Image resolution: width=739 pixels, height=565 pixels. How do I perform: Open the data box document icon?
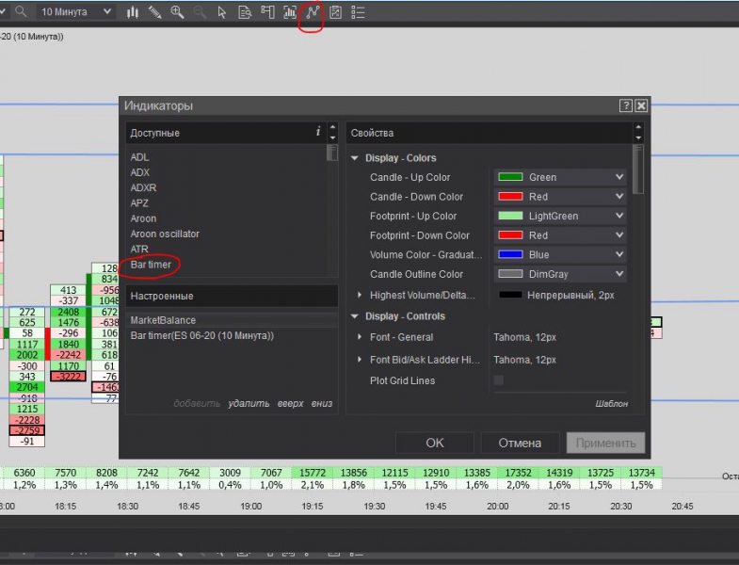pos(245,12)
